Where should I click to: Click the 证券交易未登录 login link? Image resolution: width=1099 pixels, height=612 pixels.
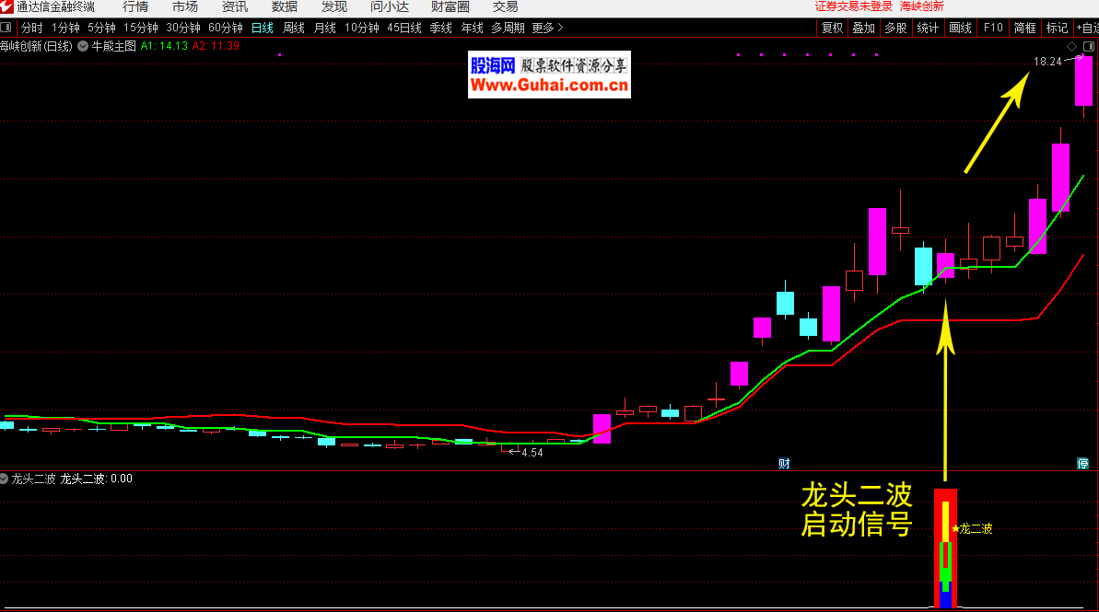(x=854, y=7)
